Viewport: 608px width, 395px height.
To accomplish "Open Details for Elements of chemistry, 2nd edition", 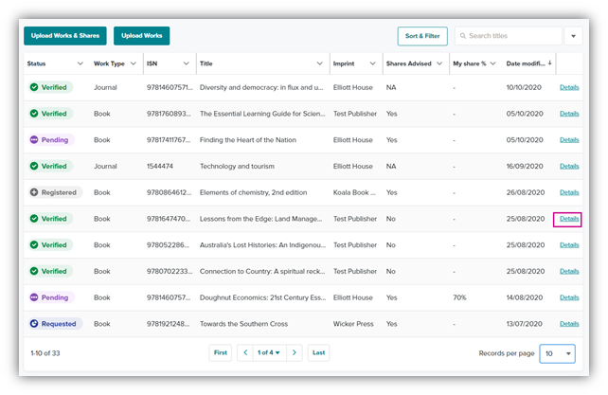I will pyautogui.click(x=569, y=192).
